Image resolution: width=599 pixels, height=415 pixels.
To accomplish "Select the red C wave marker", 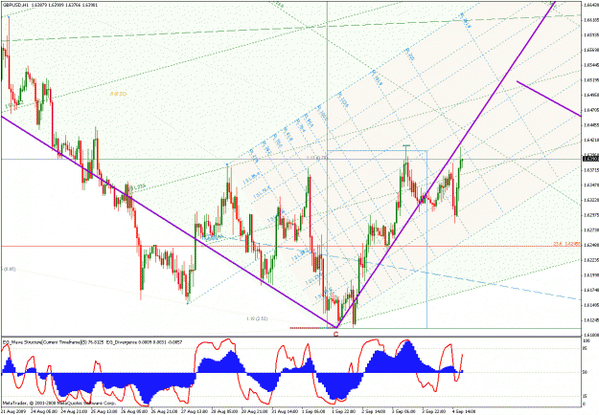I will tap(335, 335).
